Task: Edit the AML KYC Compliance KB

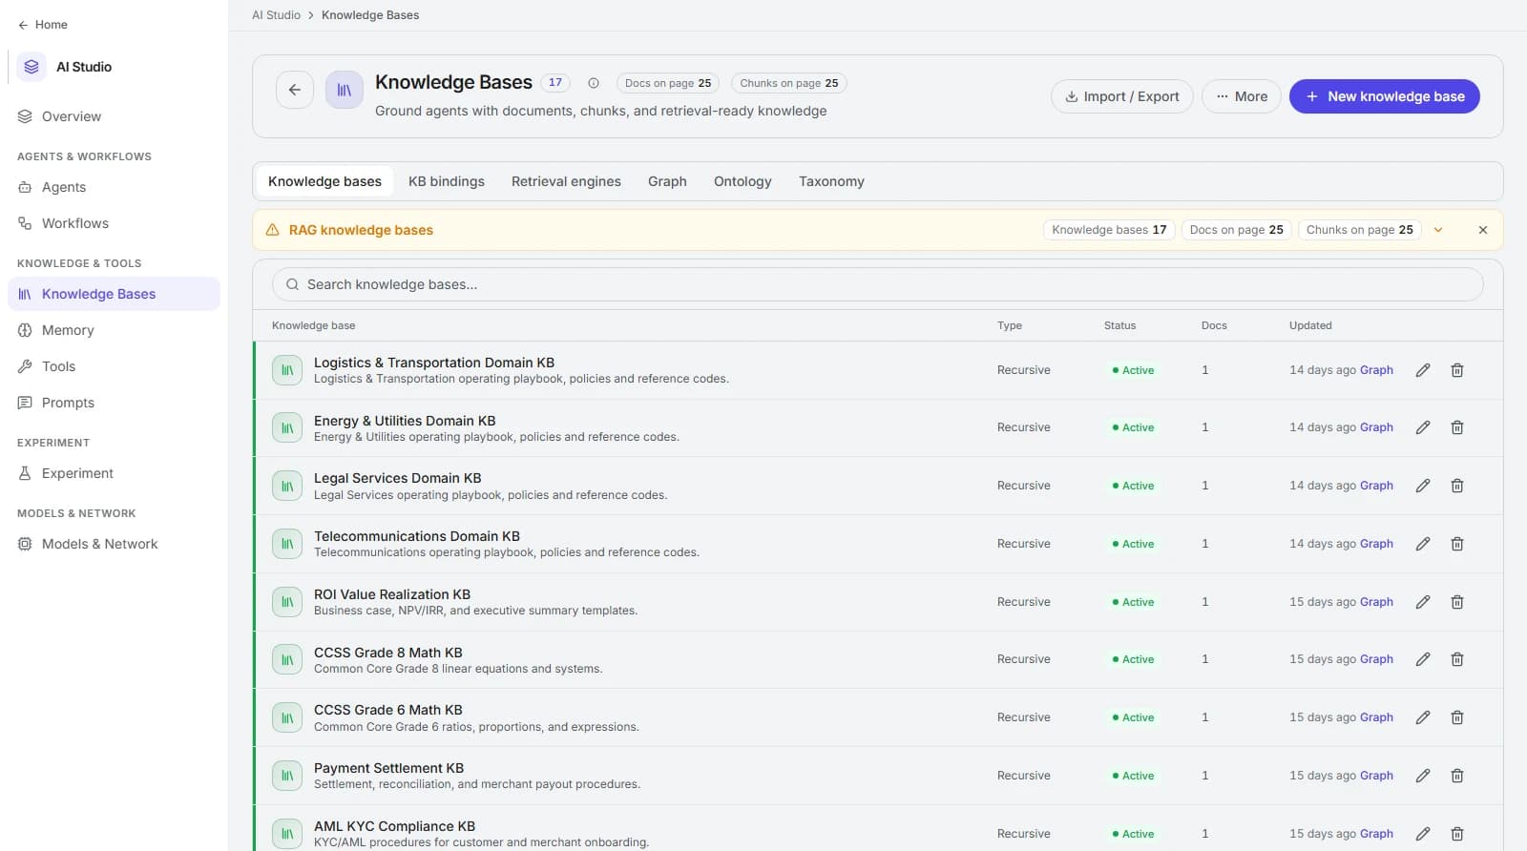Action: (1423, 834)
